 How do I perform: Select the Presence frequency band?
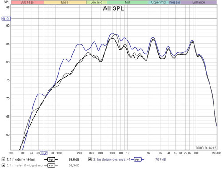[175, 2]
